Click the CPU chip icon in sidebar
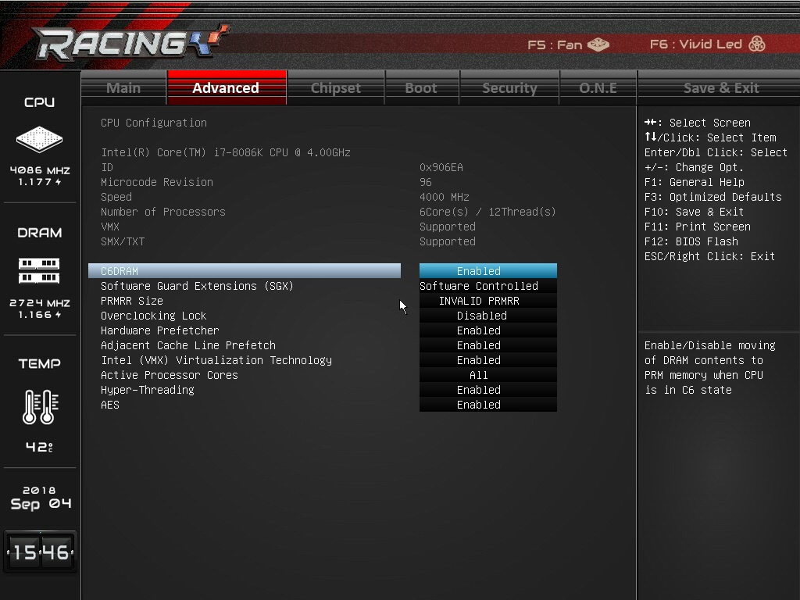Viewport: 800px width, 600px height. (39, 140)
